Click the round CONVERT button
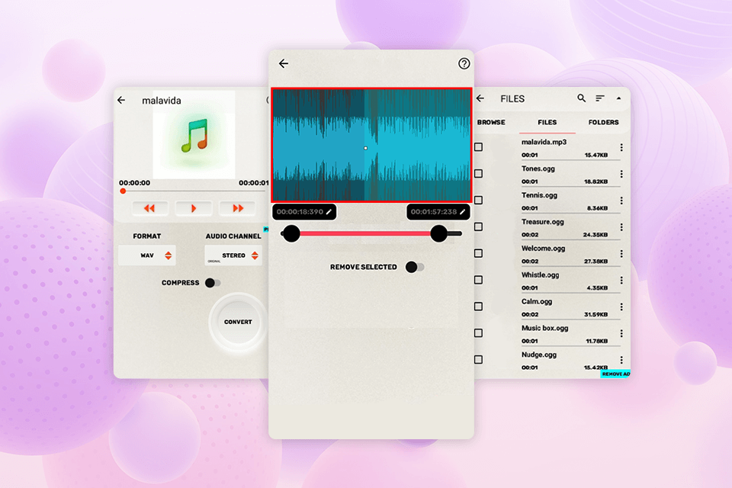The height and width of the screenshot is (488, 732). [x=238, y=323]
